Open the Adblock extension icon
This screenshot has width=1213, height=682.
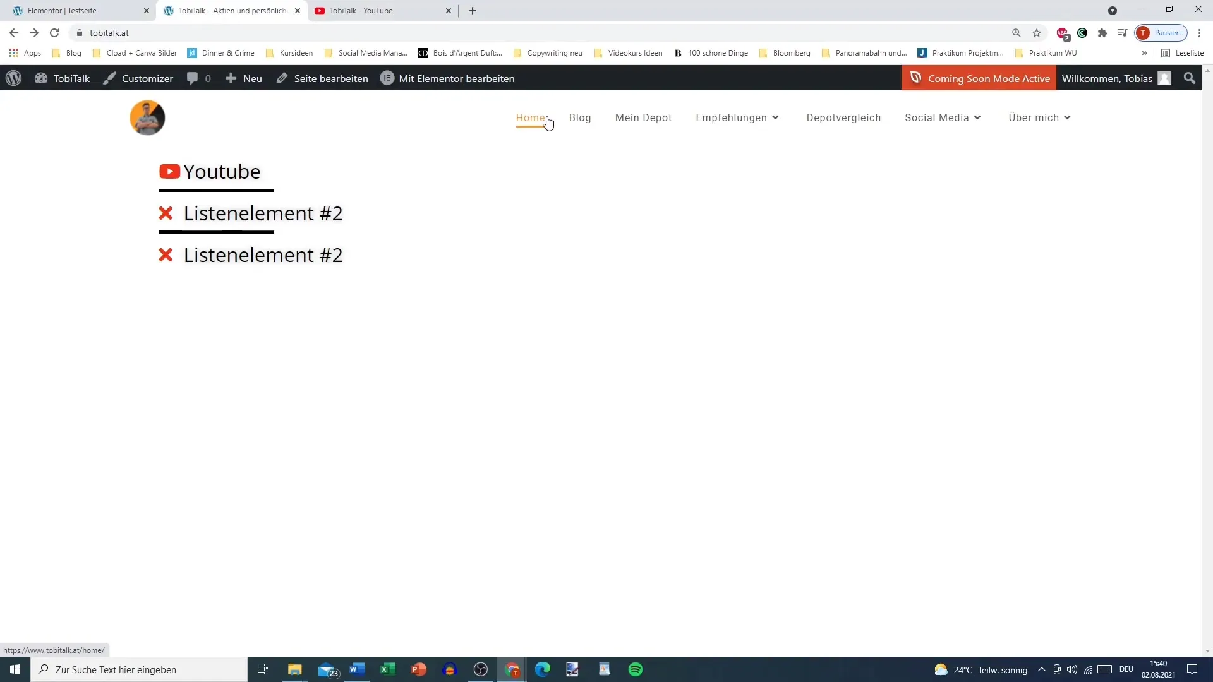click(x=1063, y=33)
